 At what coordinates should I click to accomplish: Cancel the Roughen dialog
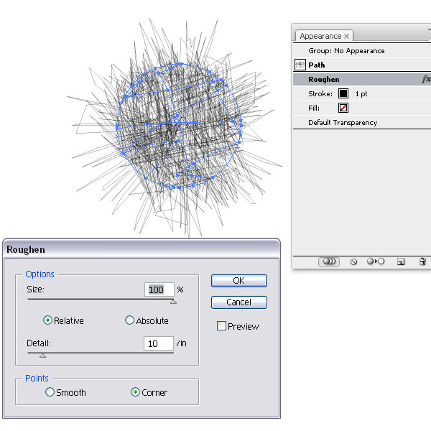[x=239, y=302]
